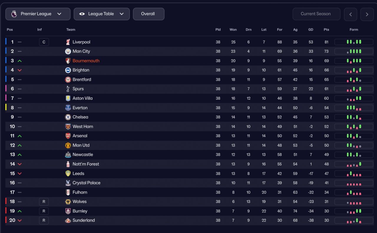Expand the League Table view dropdown
The height and width of the screenshot is (233, 377).
coord(102,14)
